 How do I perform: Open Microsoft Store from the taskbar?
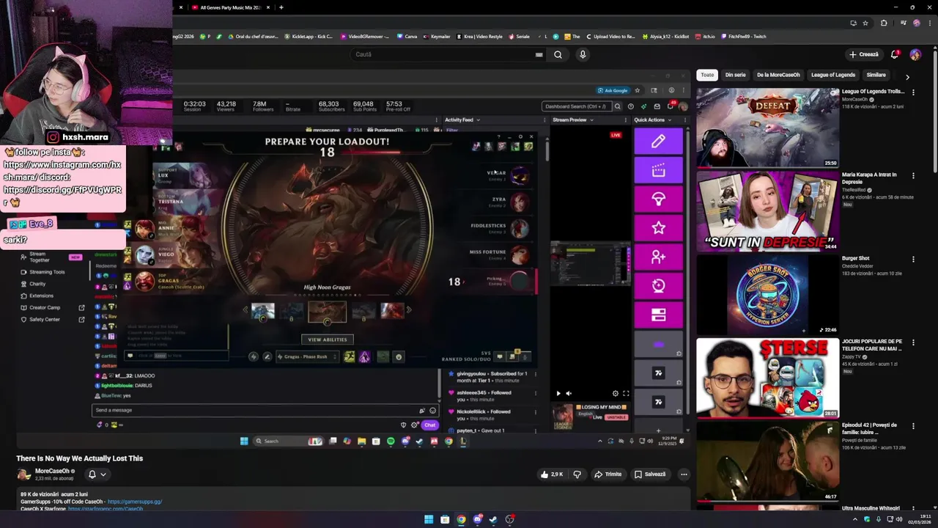(x=445, y=519)
